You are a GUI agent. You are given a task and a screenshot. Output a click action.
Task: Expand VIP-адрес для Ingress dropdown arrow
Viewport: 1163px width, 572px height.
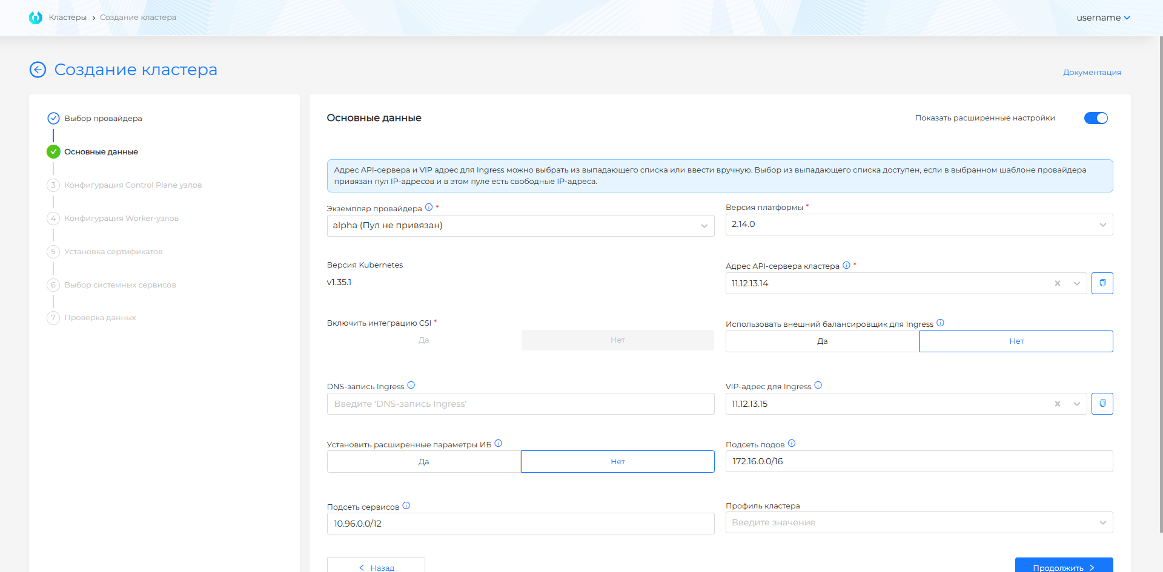1076,404
